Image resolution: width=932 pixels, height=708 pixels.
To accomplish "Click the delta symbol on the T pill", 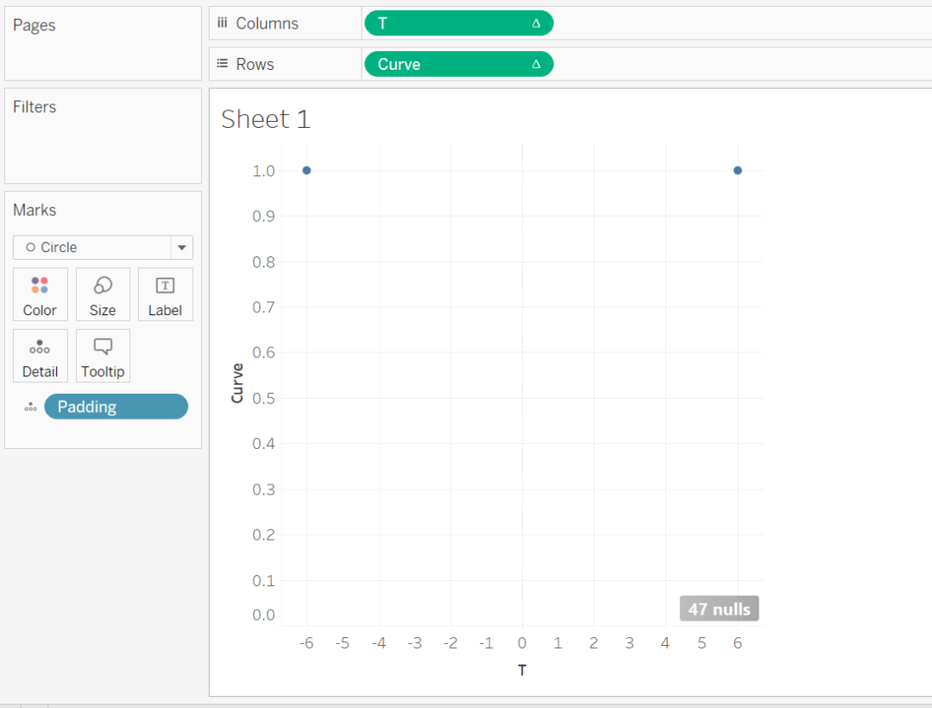I will pos(537,23).
